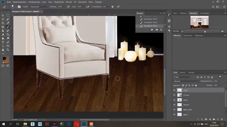Hide layer камин with eye icon

174,100
